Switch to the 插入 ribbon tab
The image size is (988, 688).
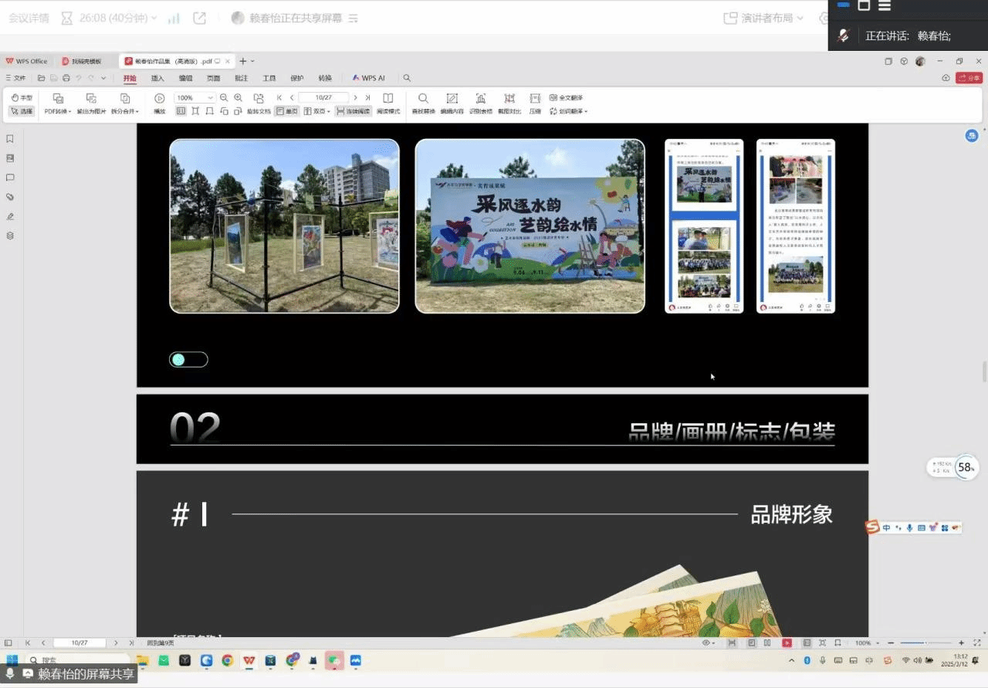(x=157, y=78)
